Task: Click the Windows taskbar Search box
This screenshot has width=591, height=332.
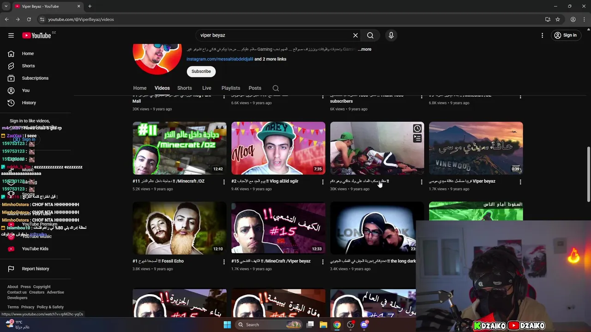Action: coord(269,325)
